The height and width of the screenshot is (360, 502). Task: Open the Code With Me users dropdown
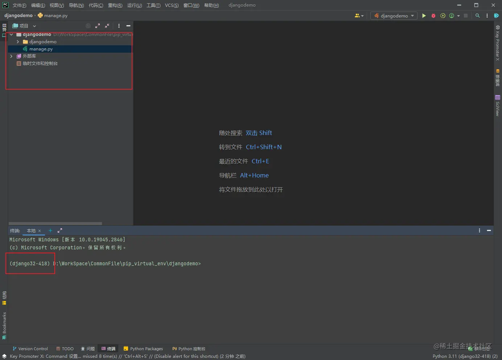coord(359,16)
